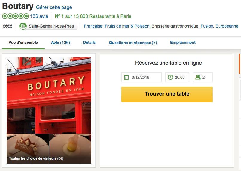Click the Fruits de mer & Poisson link
Viewport: 241px width, 171px height.
pos(127,26)
